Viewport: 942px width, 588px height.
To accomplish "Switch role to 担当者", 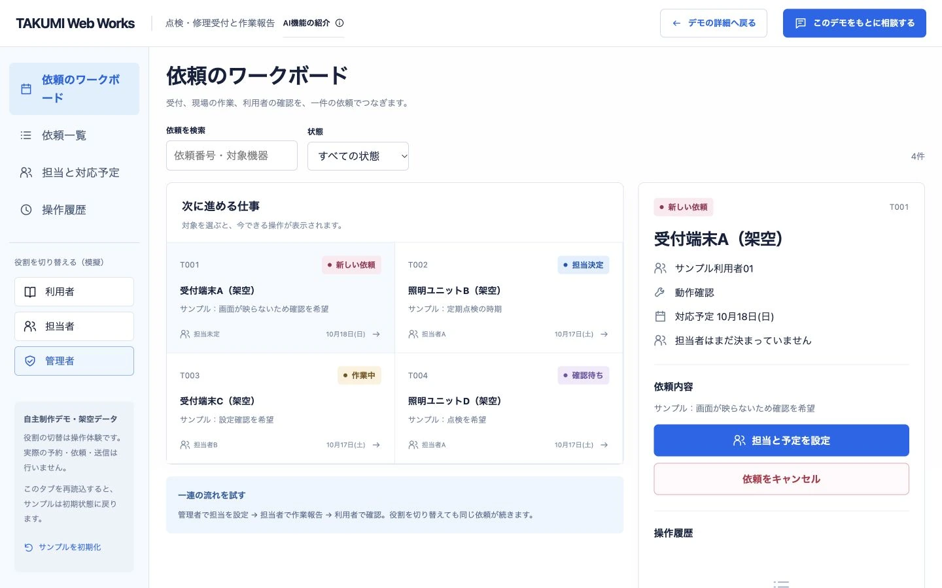I will (74, 326).
